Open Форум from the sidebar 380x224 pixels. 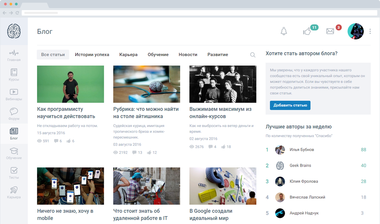[x=14, y=114]
